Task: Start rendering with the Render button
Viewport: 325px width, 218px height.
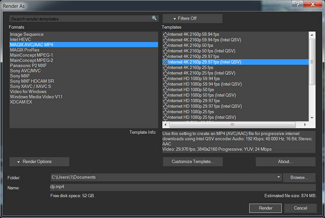Action: click(x=265, y=208)
